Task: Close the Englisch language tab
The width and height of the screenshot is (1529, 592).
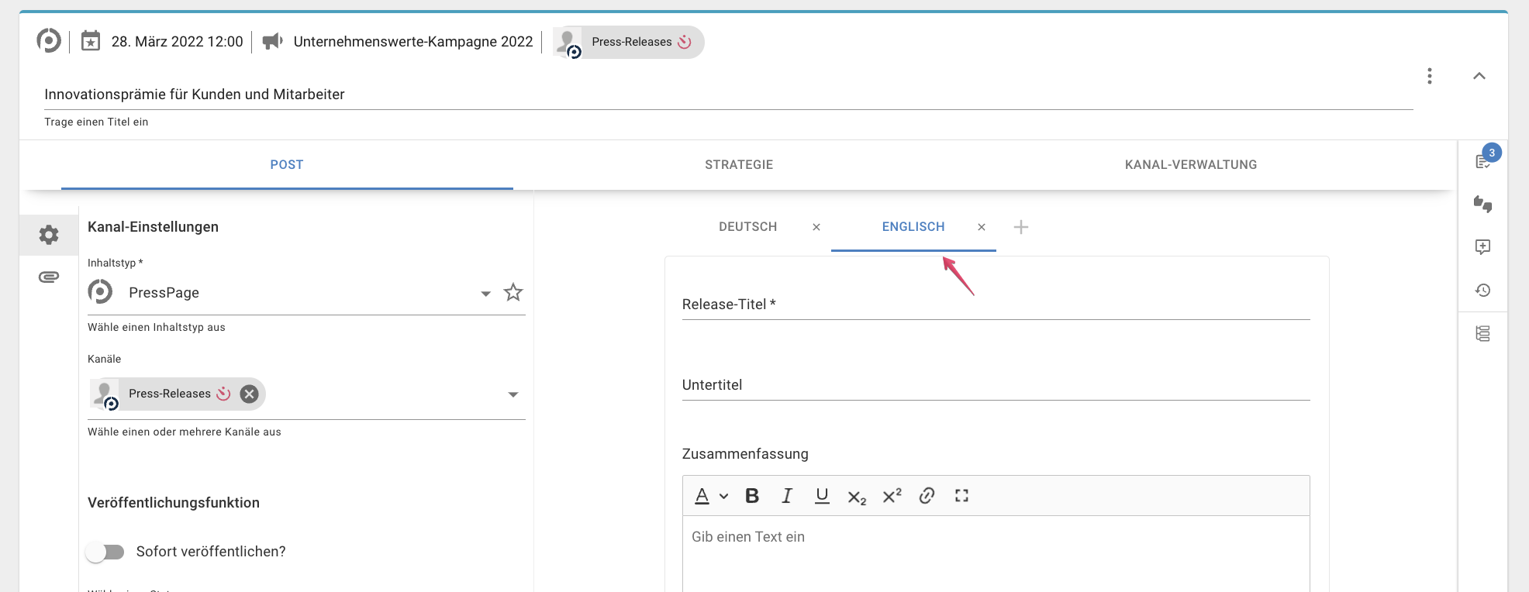Action: coord(982,227)
